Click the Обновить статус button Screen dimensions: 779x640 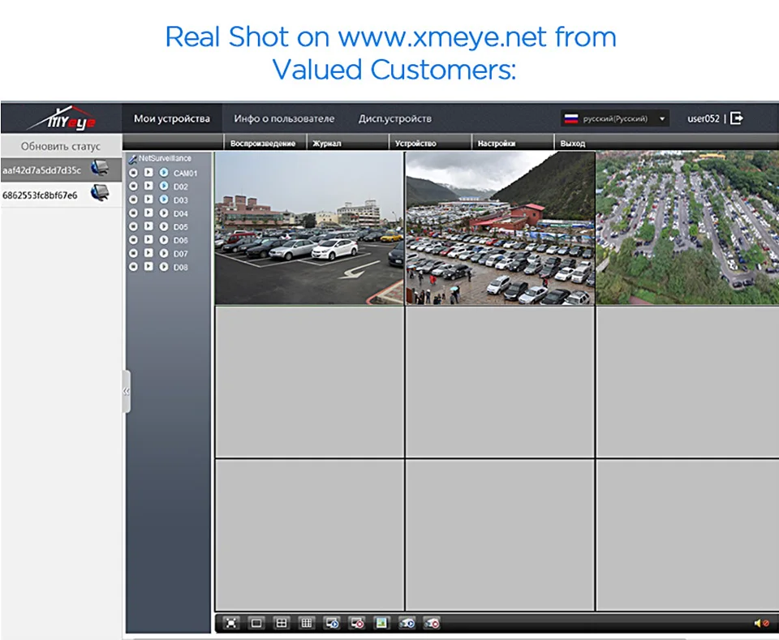(61, 147)
